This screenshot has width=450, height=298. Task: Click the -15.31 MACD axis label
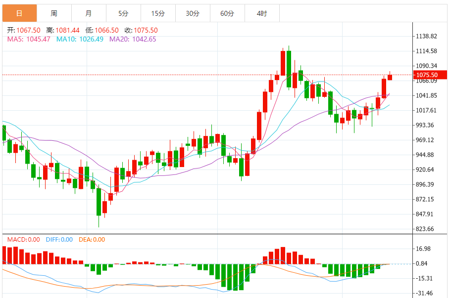click(x=424, y=279)
